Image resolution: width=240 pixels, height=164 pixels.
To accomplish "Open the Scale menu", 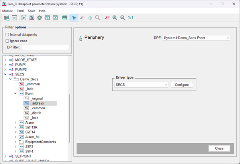I will pyautogui.click(x=31, y=11).
